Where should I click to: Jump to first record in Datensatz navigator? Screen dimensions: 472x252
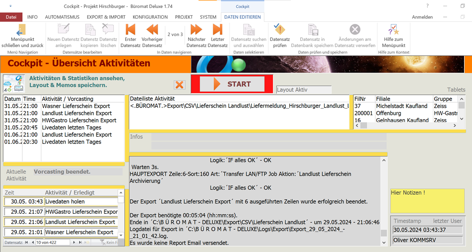coord(26,242)
